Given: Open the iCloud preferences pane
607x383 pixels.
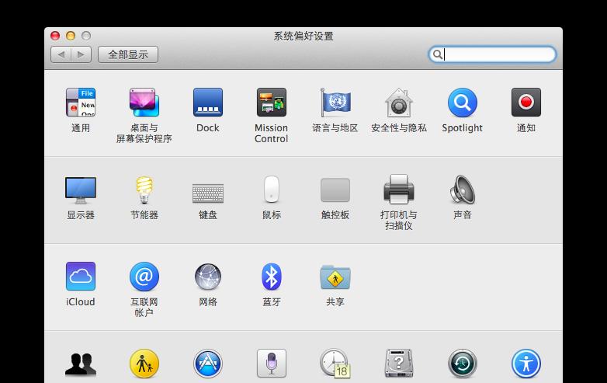Looking at the screenshot, I should click(81, 276).
